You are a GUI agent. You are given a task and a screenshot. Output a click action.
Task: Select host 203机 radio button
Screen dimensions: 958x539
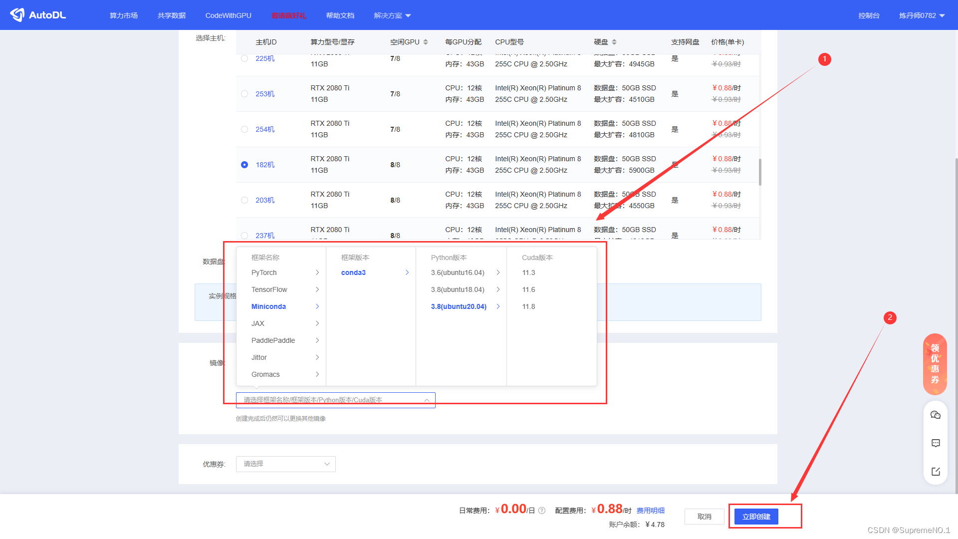(x=244, y=200)
